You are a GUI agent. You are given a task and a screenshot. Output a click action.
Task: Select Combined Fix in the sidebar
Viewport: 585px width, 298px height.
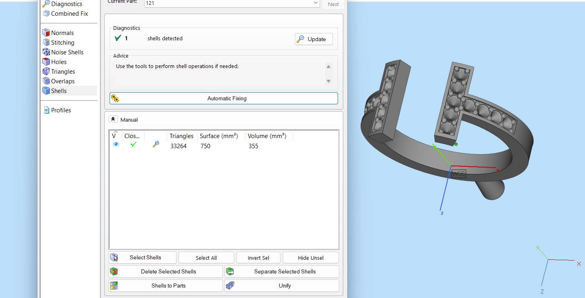69,14
